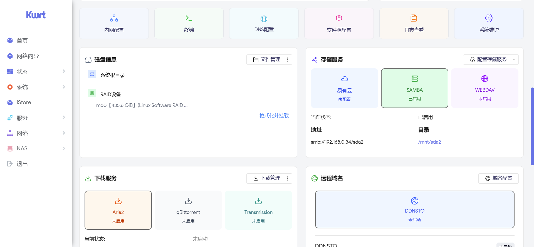Viewport: 534px width, 247px height.
Task: Open the /mnt/sda2 directory link
Action: (x=429, y=142)
